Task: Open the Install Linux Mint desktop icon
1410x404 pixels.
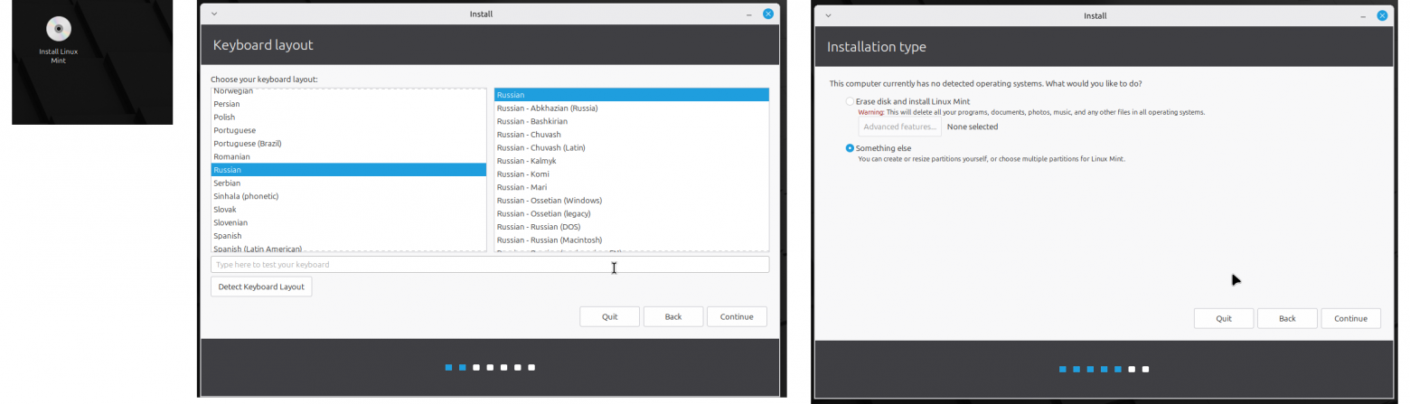Action: tap(58, 40)
